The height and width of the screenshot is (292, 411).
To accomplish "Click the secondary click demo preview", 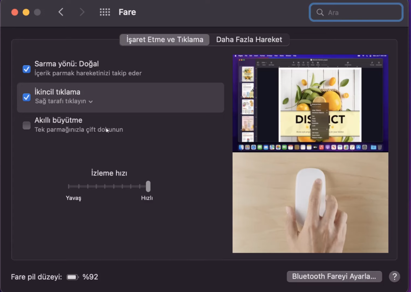I will [x=310, y=102].
